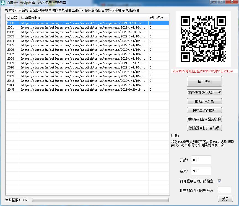Viewport: 239px width, 206px height.
Task: Click the 我已使用这个活动一次 button
Action: [x=204, y=92]
